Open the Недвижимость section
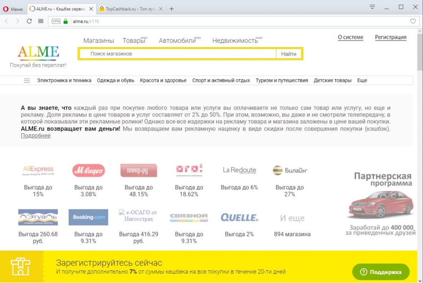Viewport: 423px width, 283px height. (235, 40)
